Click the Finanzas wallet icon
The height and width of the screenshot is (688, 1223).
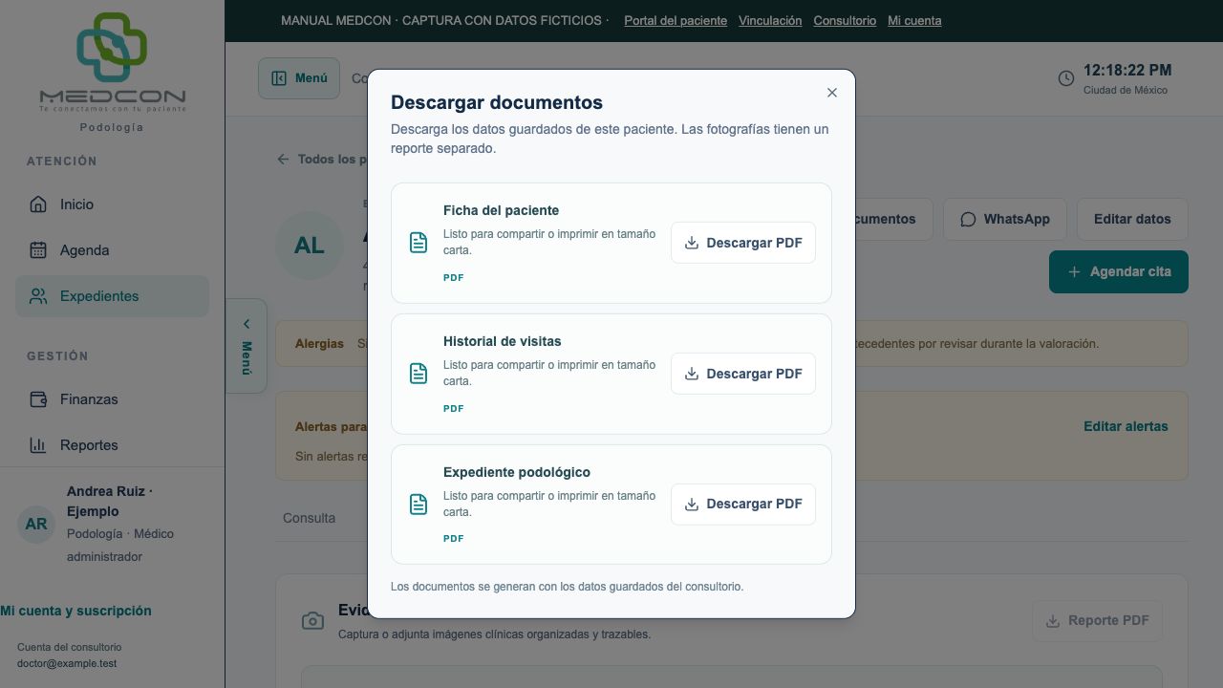pos(38,399)
